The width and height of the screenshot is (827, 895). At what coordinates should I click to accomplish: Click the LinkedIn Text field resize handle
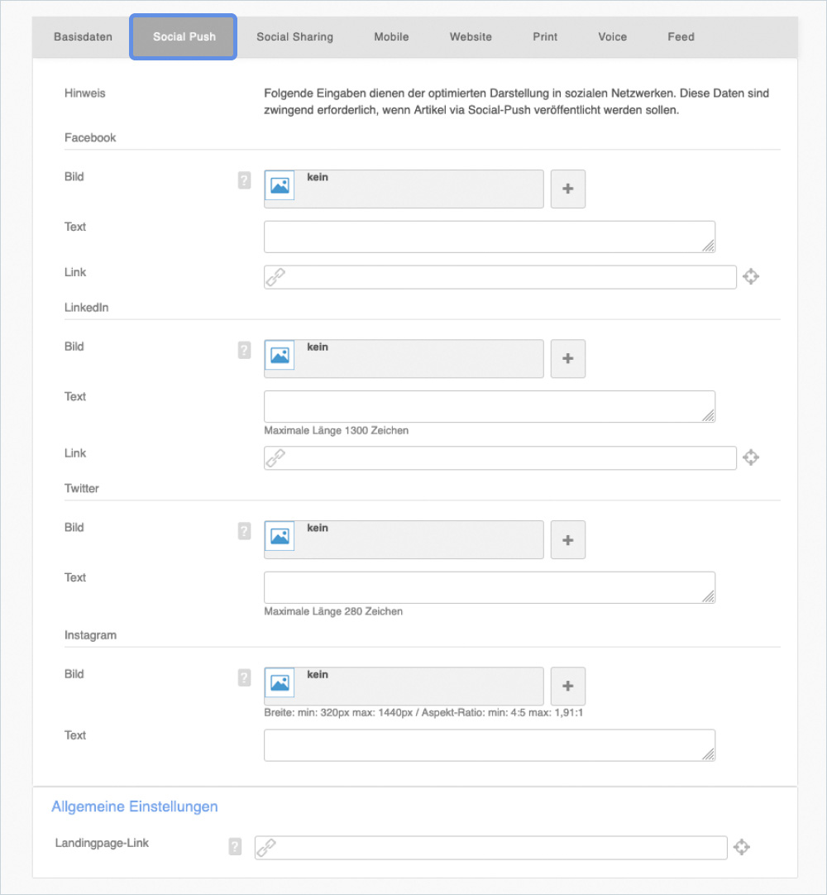(x=708, y=415)
